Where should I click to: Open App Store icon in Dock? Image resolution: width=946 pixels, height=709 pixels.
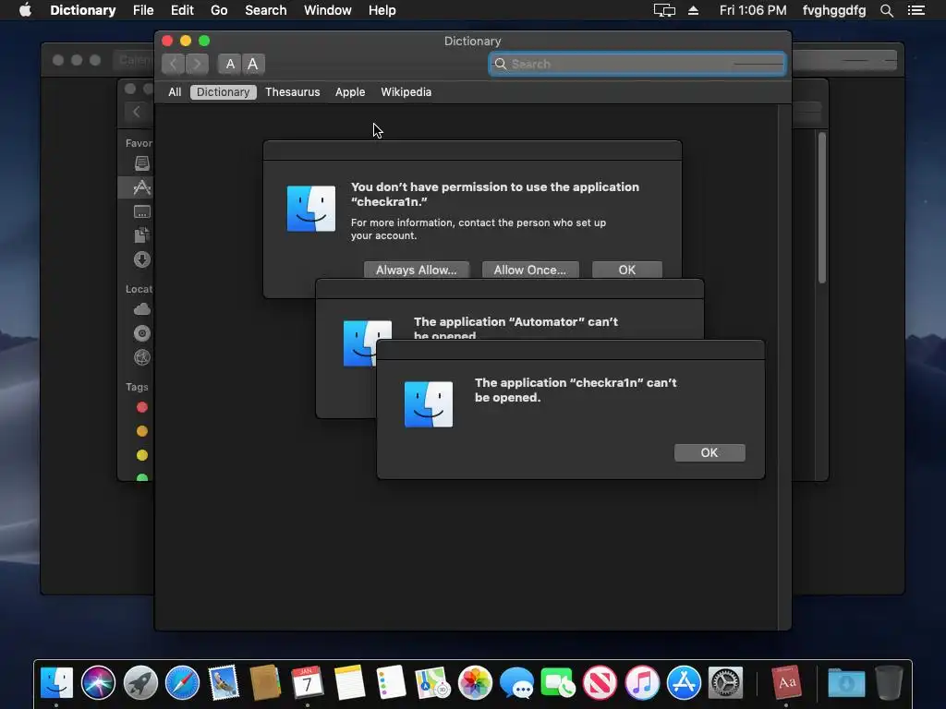(x=684, y=682)
